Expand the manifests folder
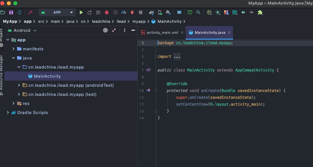Image resolution: width=313 pixels, height=167 pixels. pyautogui.click(x=13, y=49)
